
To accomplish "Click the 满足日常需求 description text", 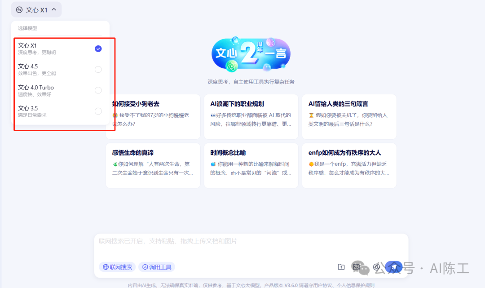I will pyautogui.click(x=32, y=115).
